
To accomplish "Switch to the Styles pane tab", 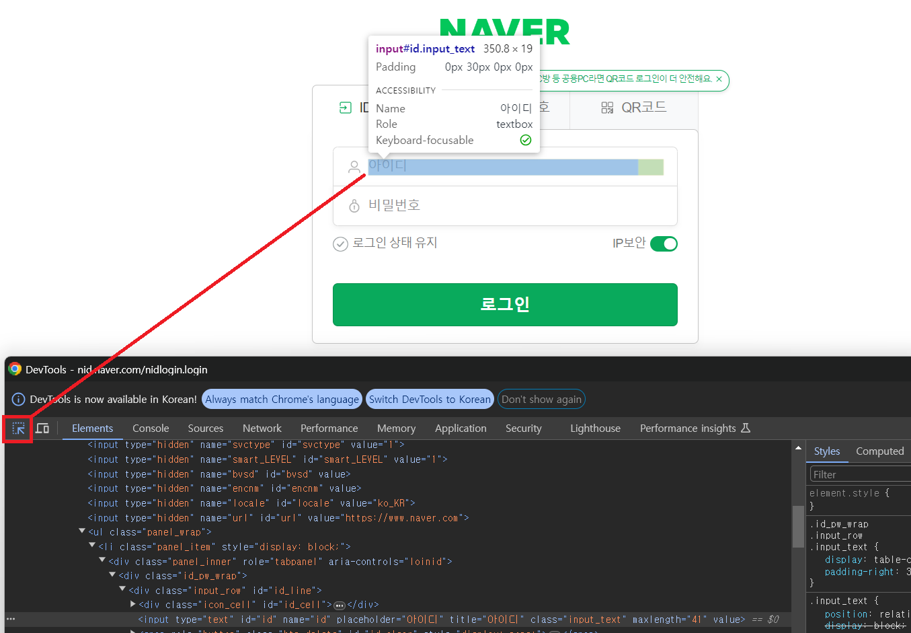I will coord(827,451).
